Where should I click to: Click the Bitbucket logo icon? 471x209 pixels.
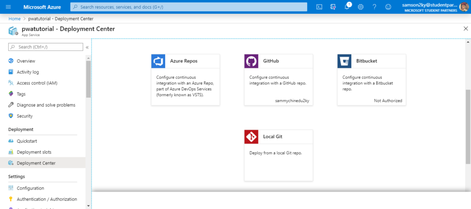(x=345, y=61)
